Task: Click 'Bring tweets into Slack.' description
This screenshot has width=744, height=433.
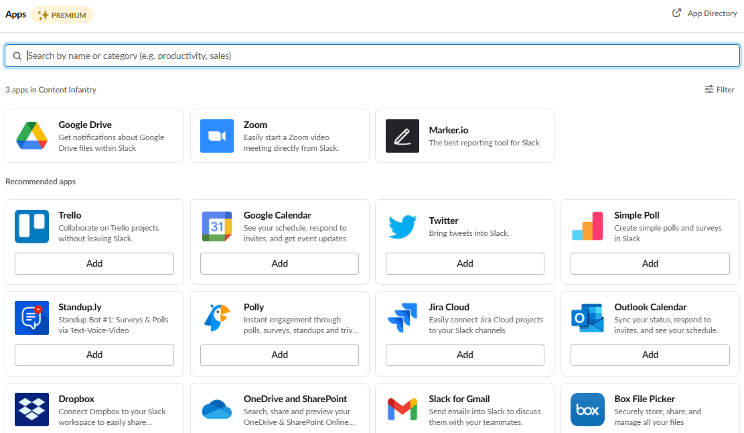Action: 469,233
